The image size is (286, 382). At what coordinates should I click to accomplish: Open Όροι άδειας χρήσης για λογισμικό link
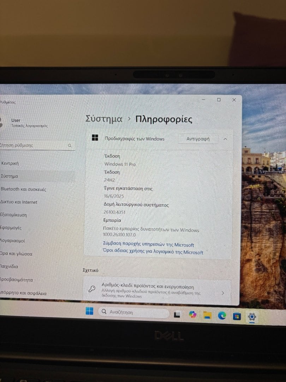point(153,251)
